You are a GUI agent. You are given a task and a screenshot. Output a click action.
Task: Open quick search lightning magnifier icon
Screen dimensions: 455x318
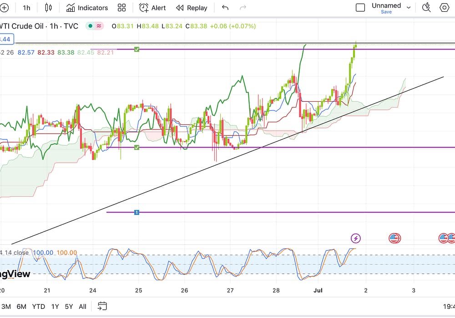coord(426,7)
